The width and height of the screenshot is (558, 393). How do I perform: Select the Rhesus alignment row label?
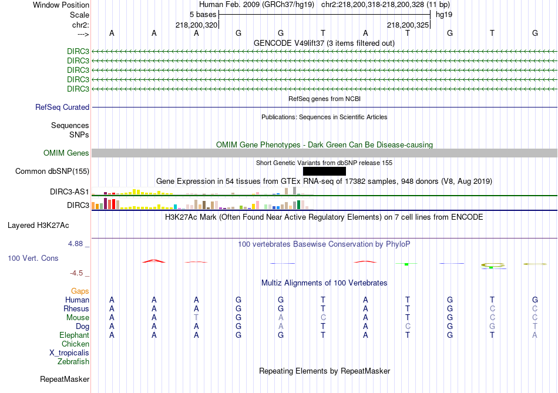point(76,308)
